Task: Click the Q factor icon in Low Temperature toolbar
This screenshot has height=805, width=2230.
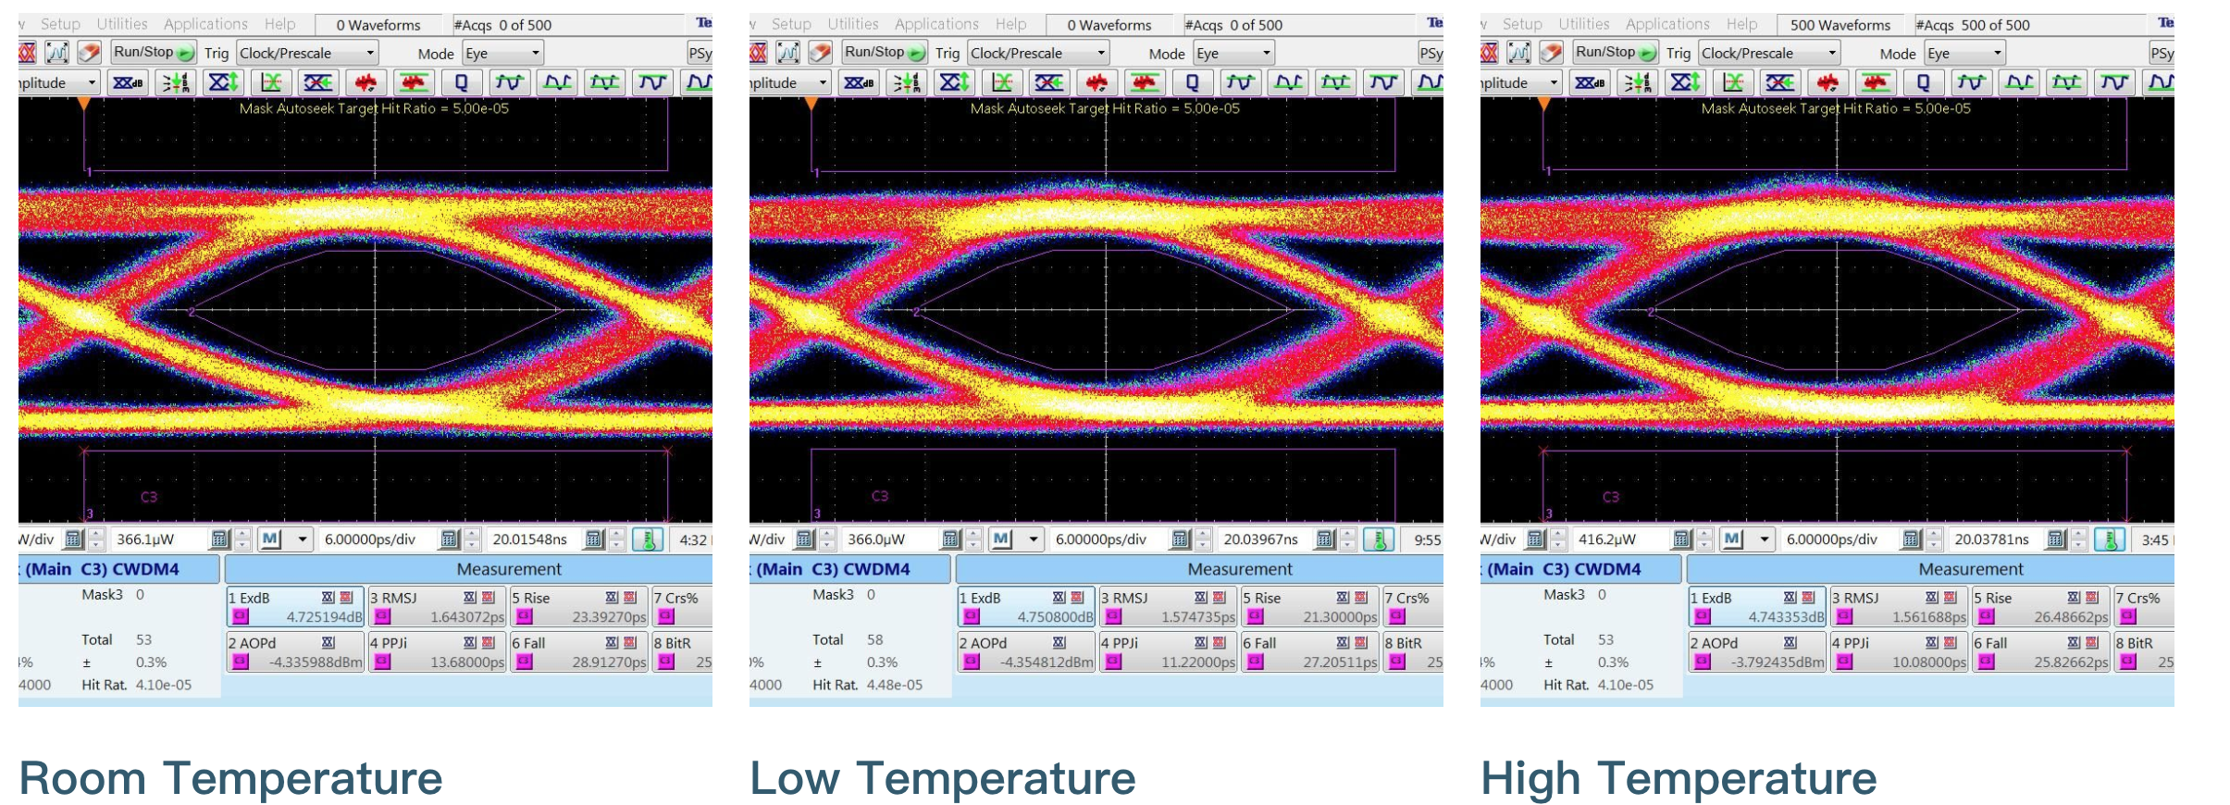Action: 1192,82
